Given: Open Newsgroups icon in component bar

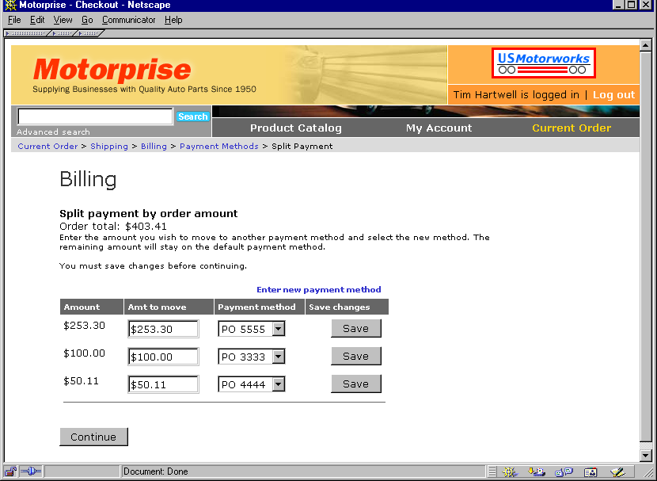Looking at the screenshot, I should tap(563, 472).
